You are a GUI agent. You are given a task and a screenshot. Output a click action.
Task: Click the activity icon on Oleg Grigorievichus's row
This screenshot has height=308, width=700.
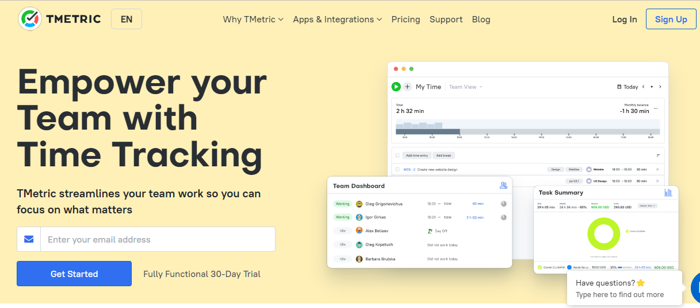[503, 204]
